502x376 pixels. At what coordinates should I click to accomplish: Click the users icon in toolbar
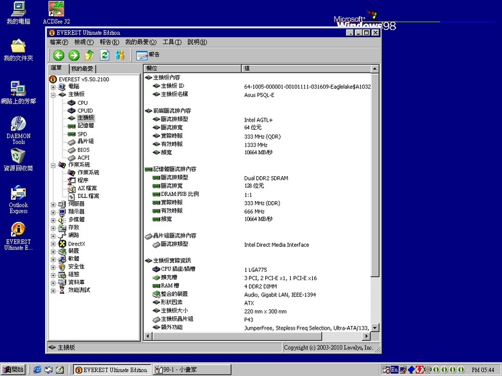[x=120, y=55]
